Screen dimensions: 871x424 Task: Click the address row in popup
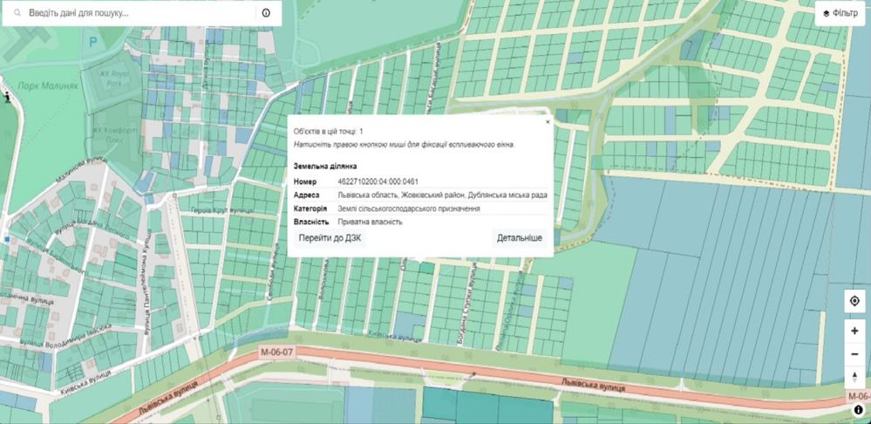[x=420, y=195]
